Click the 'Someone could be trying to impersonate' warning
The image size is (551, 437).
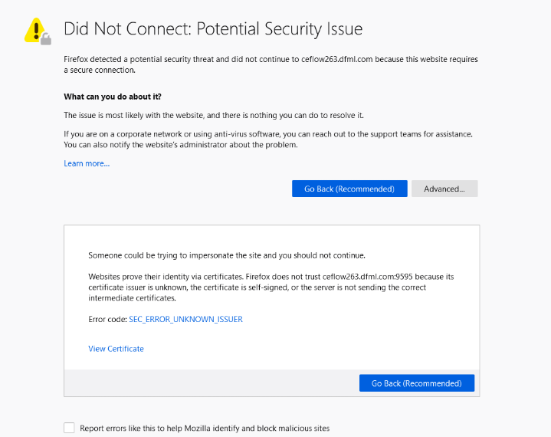[x=227, y=255]
